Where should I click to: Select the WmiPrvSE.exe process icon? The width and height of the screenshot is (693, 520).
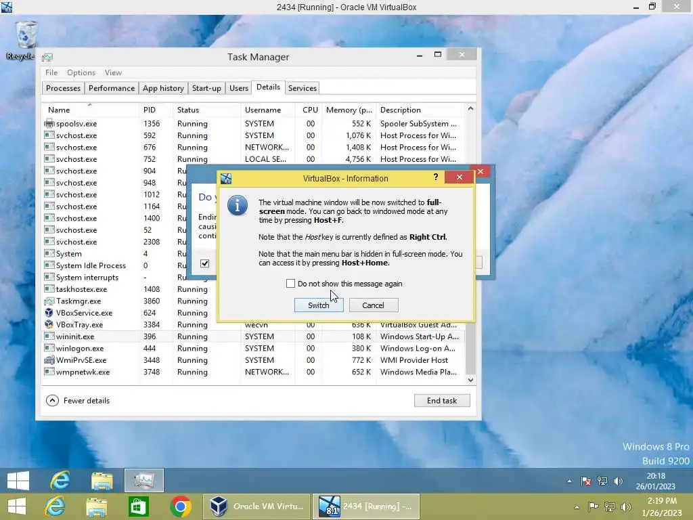(49, 360)
